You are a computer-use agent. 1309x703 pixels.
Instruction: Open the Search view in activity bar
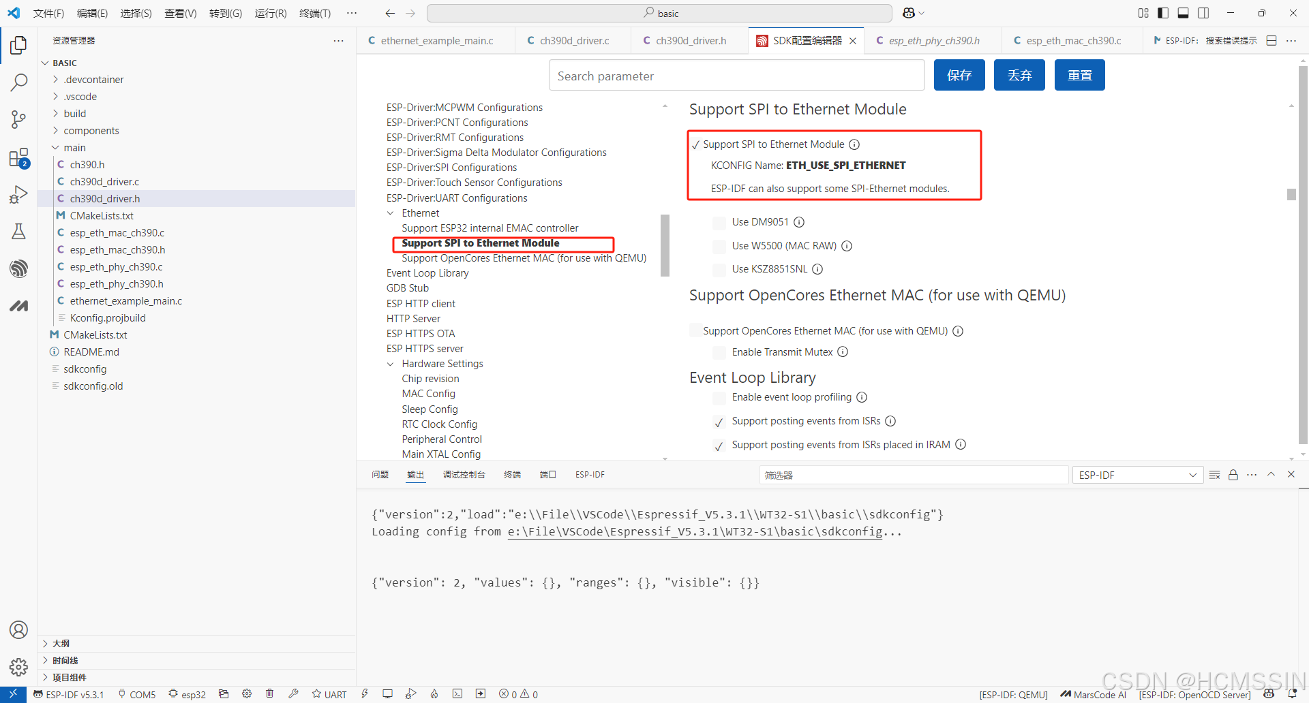(x=18, y=82)
